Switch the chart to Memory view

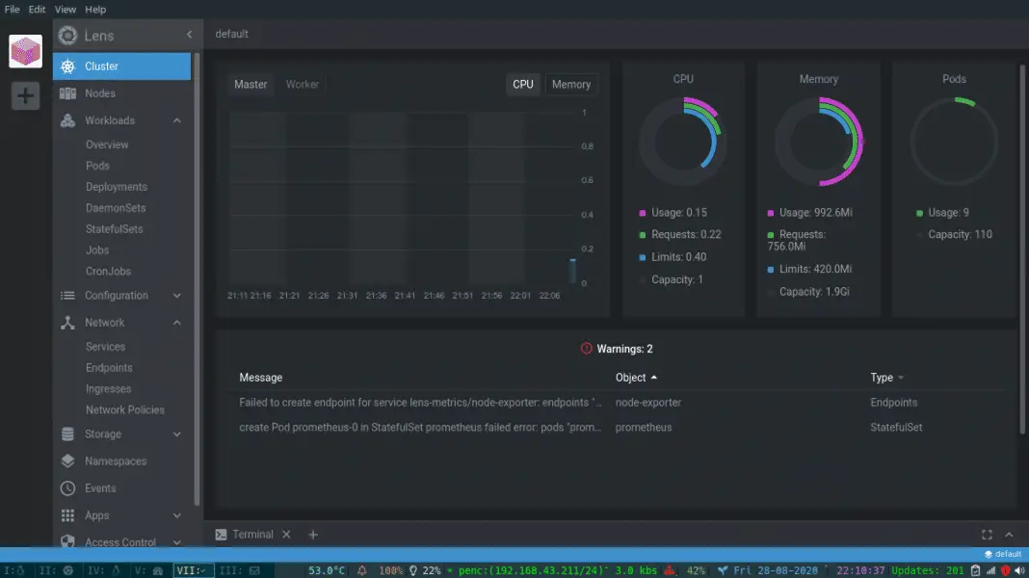[x=571, y=84]
